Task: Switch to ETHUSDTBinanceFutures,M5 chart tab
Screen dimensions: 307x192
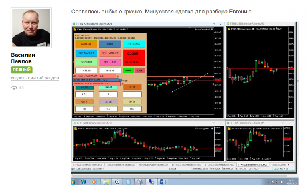Action: [x=120, y=165]
